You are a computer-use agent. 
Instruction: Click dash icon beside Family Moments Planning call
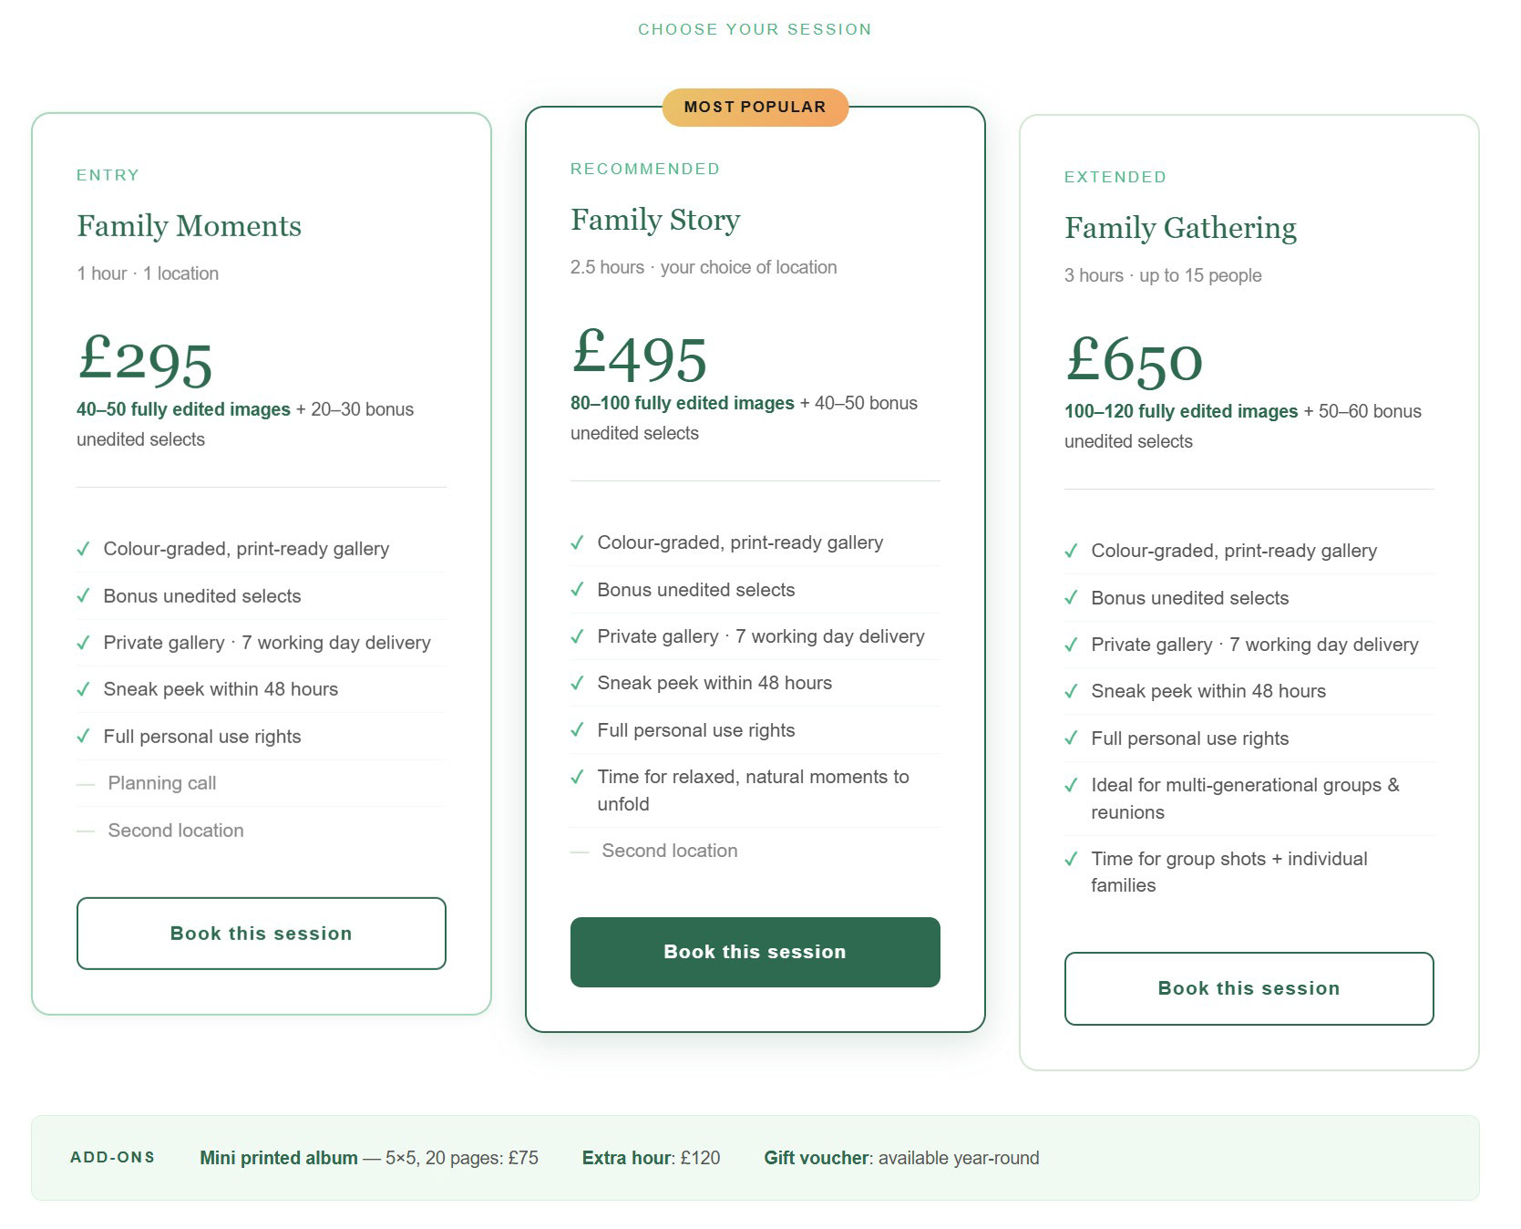[86, 784]
